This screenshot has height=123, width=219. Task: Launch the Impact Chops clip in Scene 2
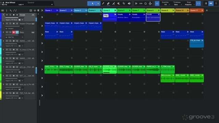(72, 23)
